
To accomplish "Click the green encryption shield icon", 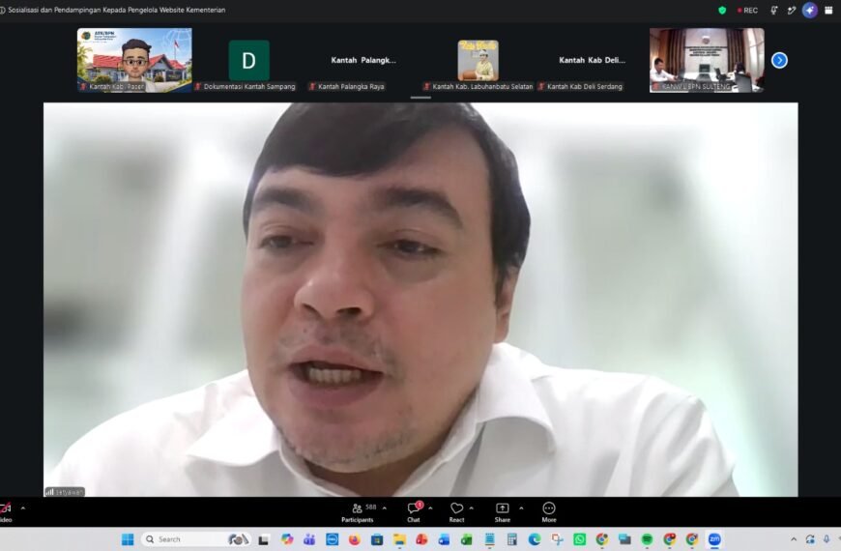I will coord(722,11).
